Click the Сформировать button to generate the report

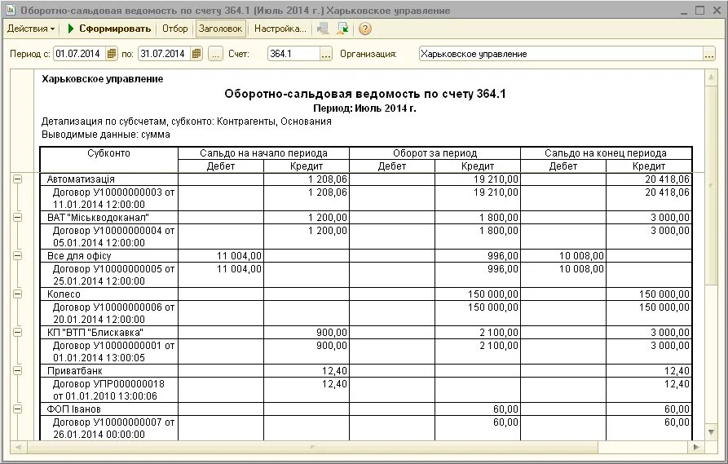click(x=109, y=29)
